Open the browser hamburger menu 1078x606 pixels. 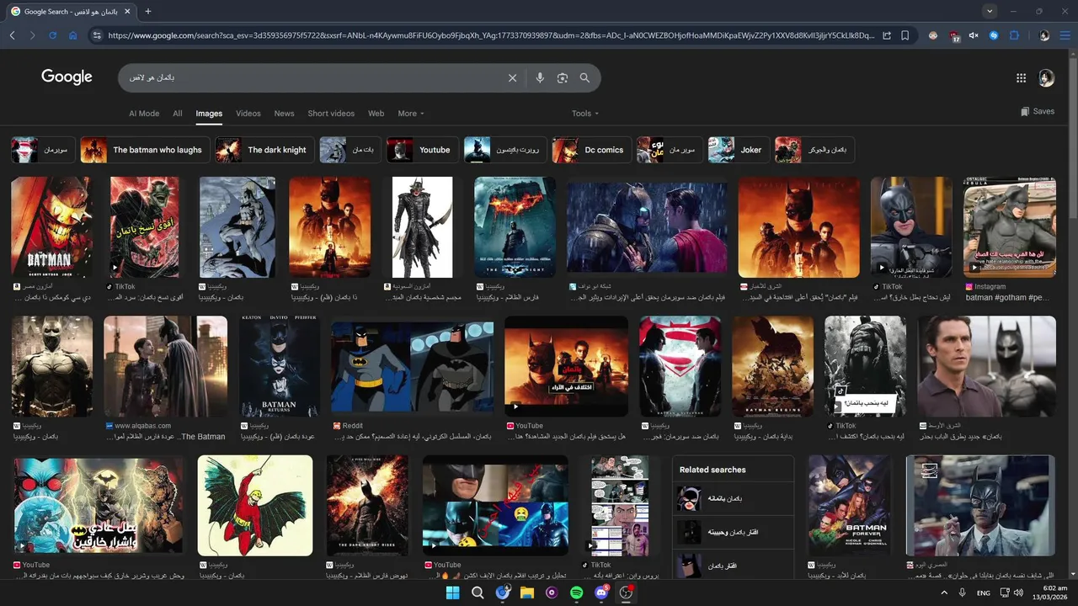coord(1065,35)
